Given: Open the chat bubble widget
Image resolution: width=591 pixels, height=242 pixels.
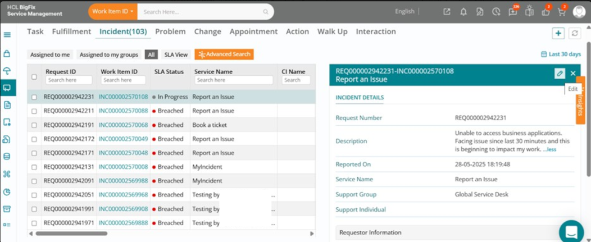Looking at the screenshot, I should coord(571,231).
